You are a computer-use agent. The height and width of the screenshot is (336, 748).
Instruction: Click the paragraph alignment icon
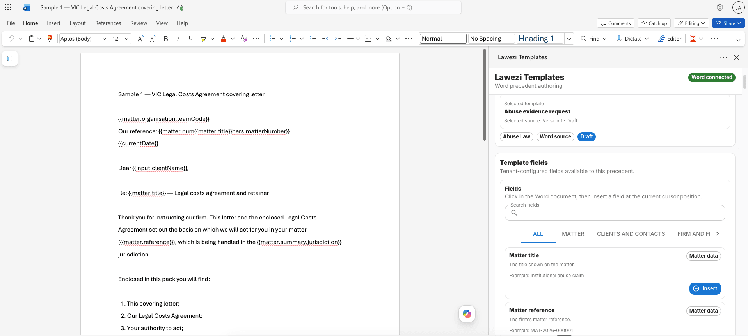350,39
